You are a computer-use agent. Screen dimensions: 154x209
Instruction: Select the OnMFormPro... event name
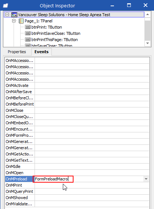[19, 135]
